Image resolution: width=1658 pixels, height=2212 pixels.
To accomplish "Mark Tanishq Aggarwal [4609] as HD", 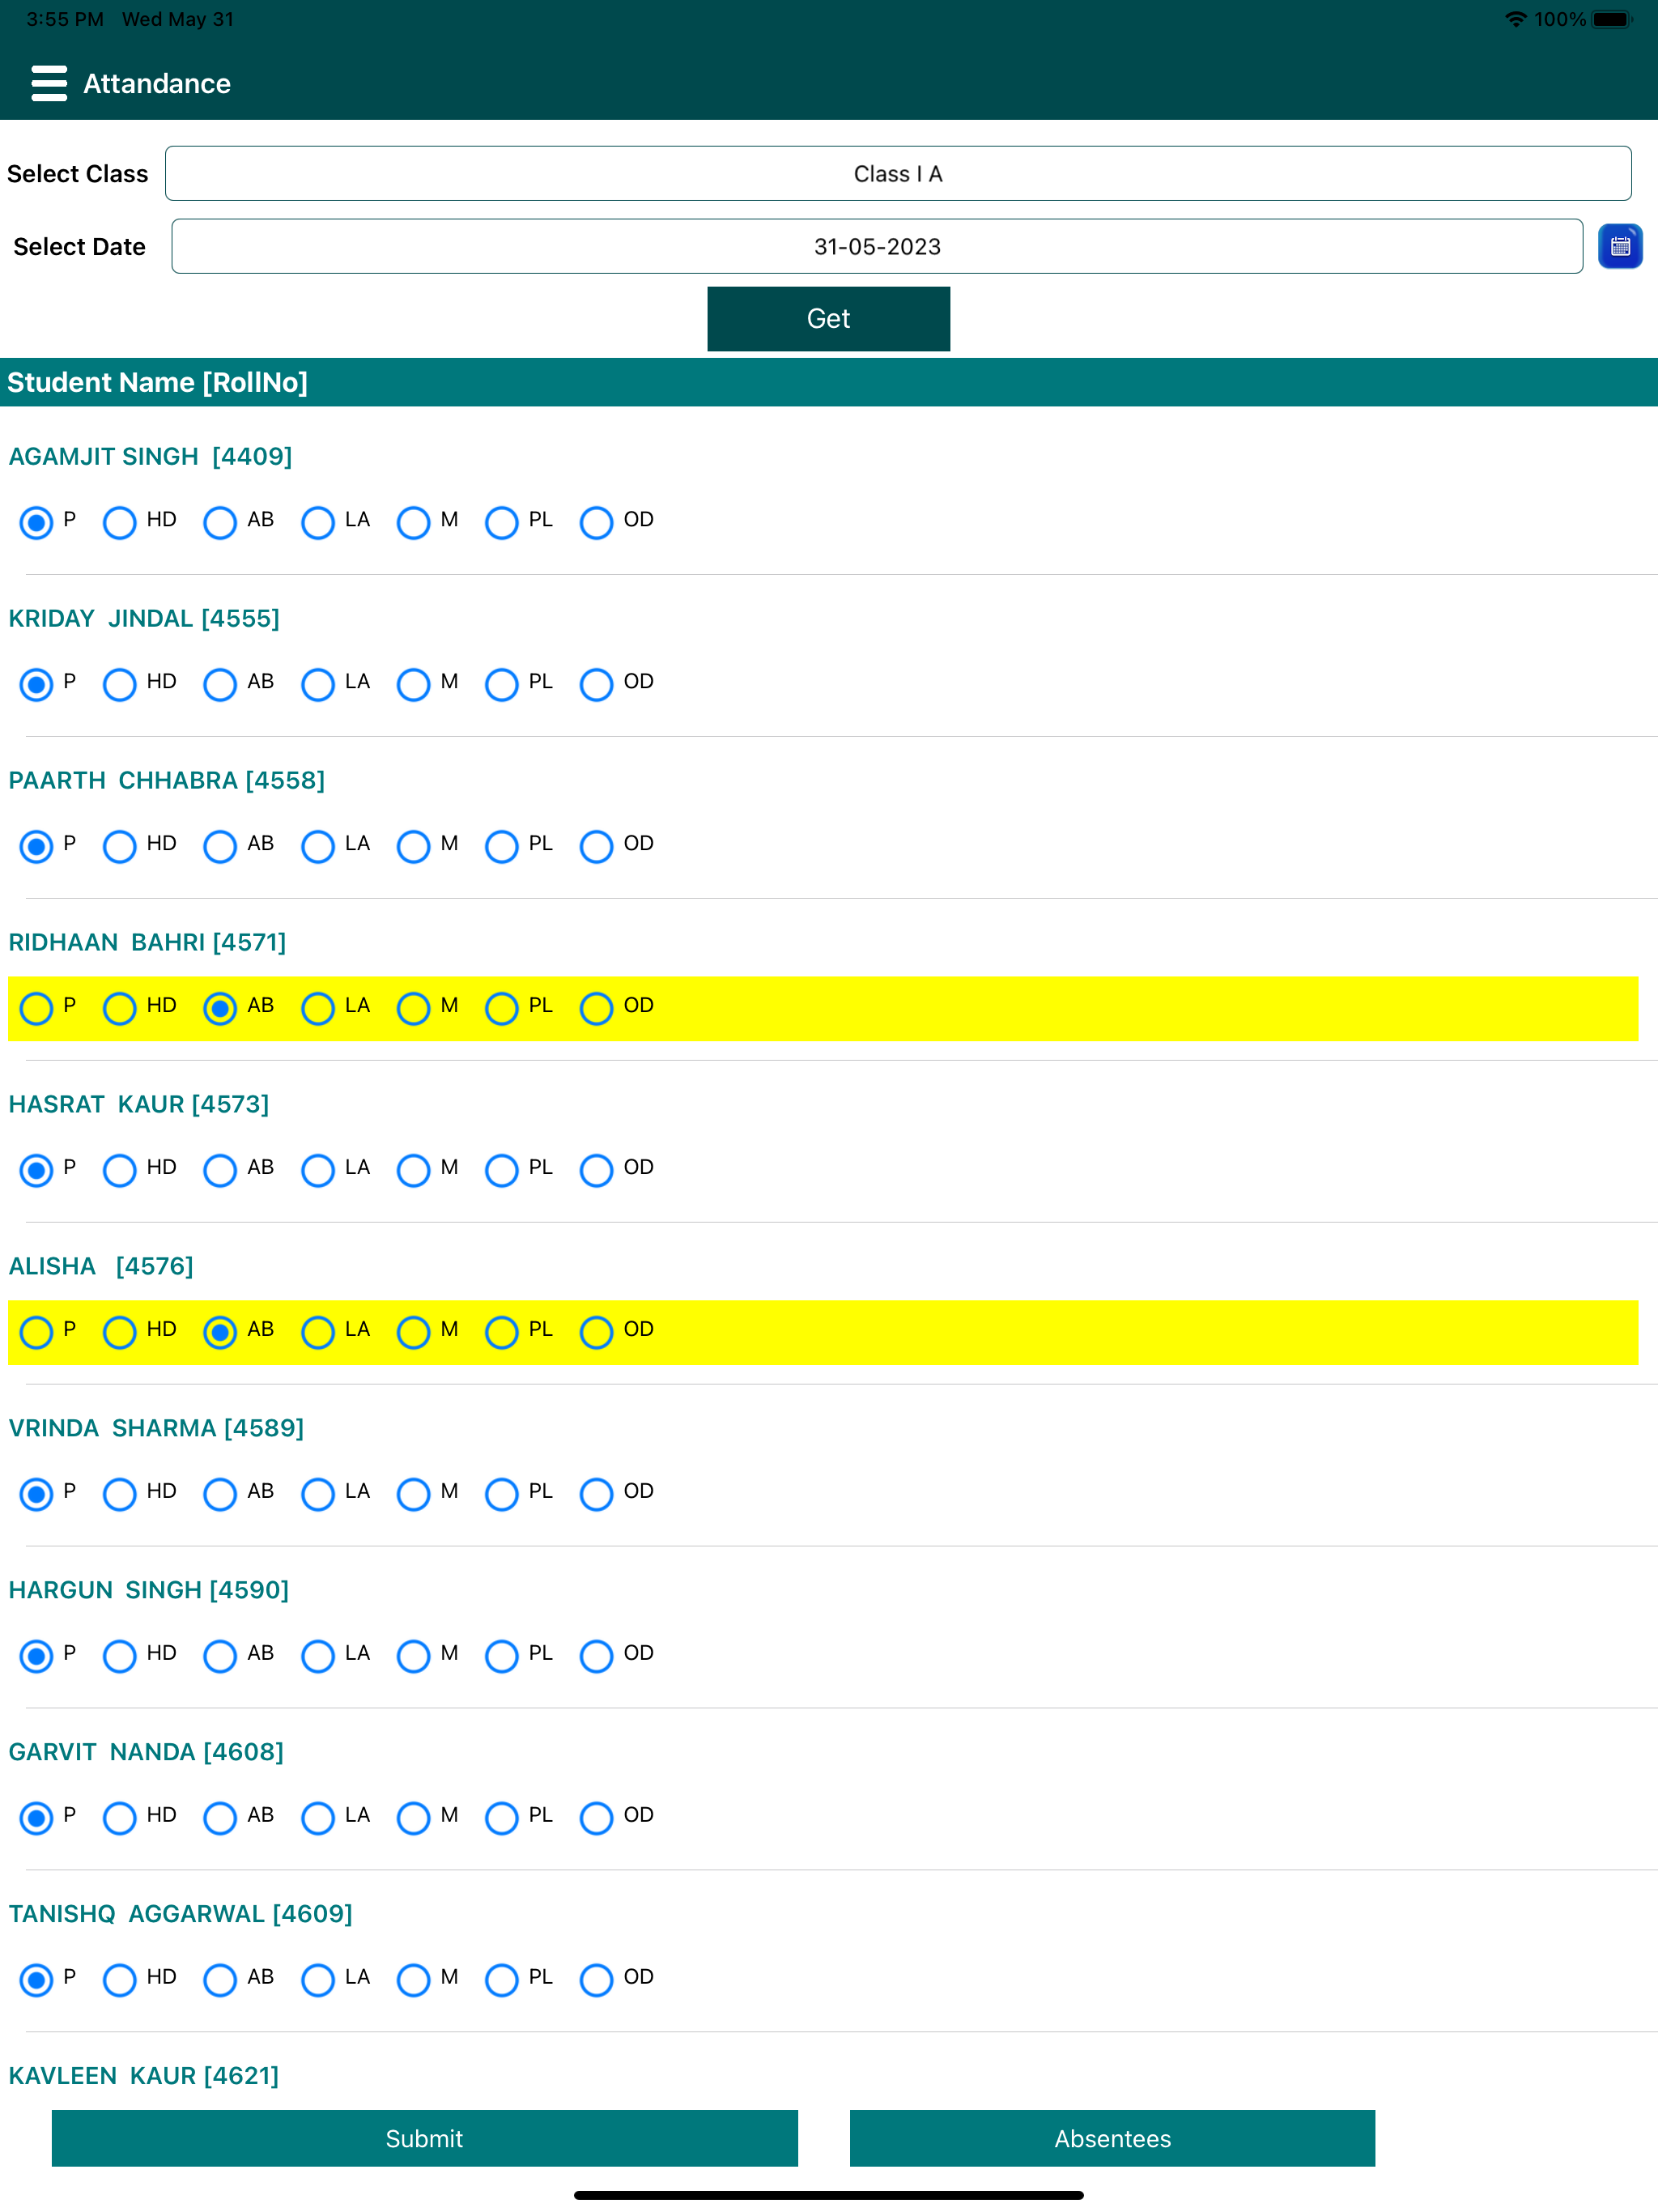I will (119, 1980).
